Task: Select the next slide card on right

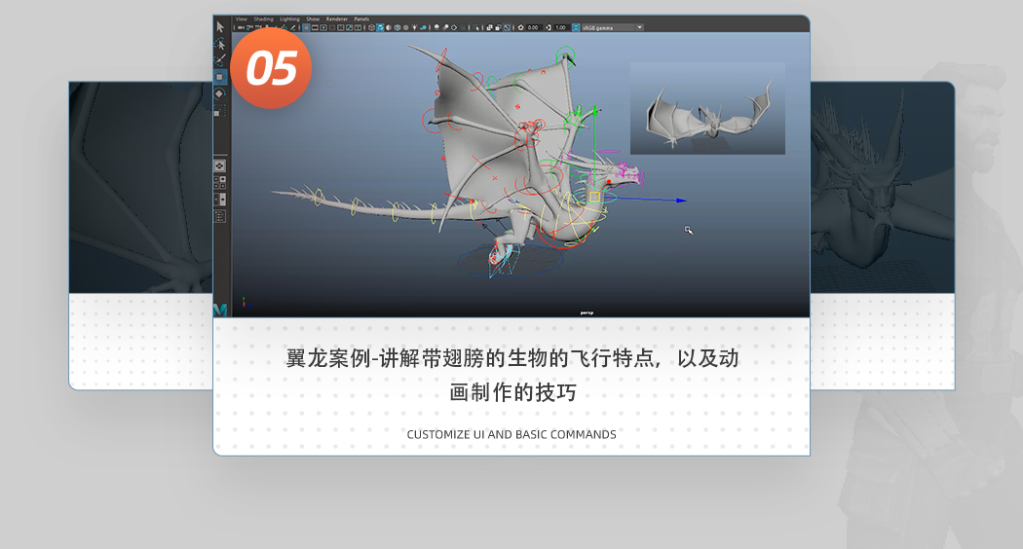Action: click(882, 236)
